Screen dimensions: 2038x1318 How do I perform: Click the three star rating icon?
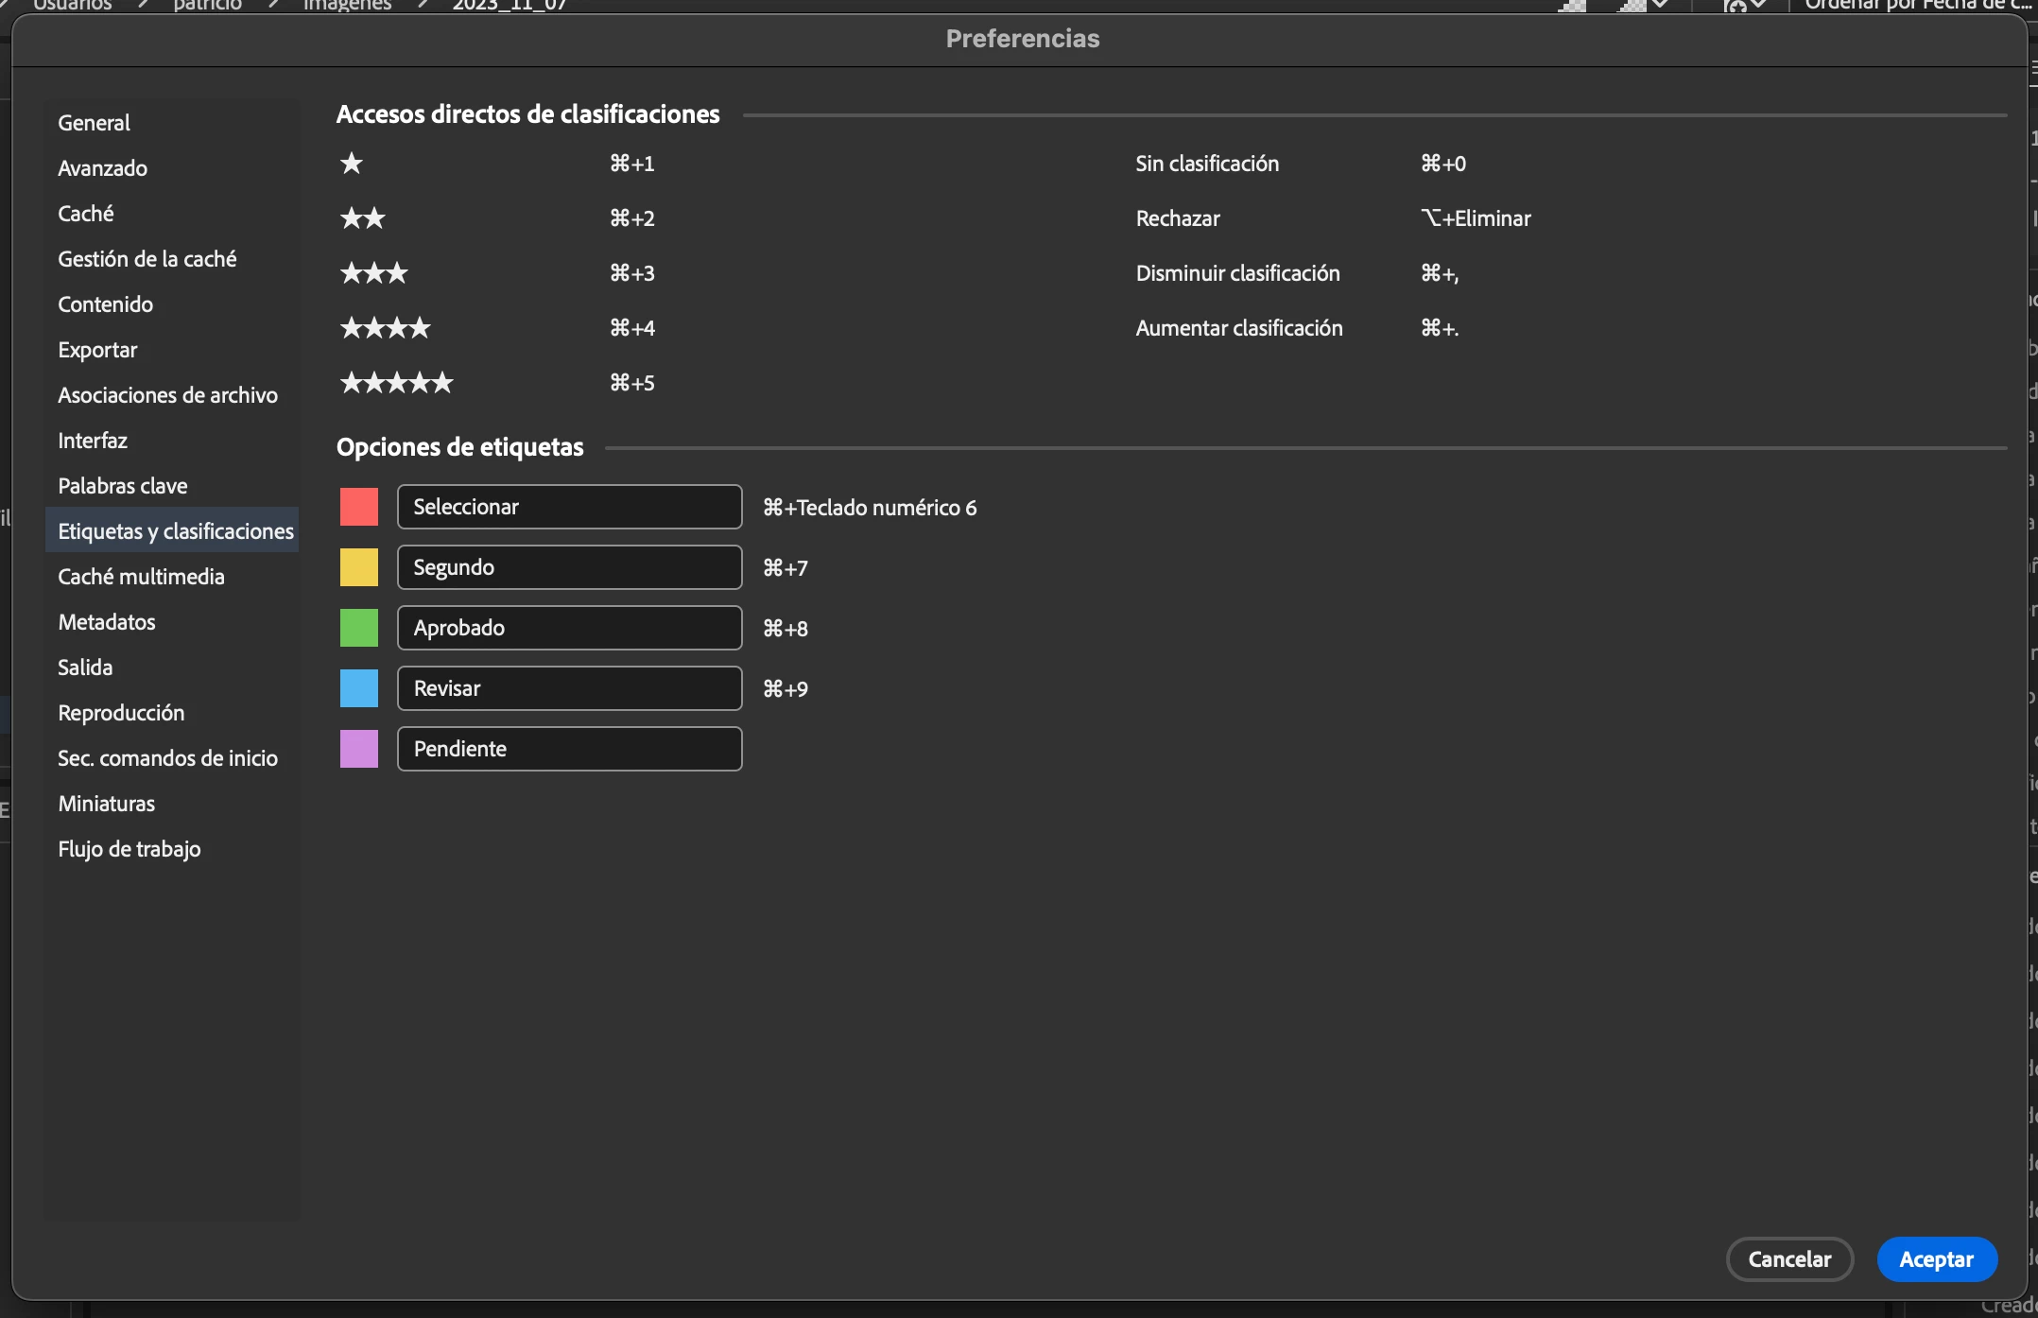coord(373,273)
